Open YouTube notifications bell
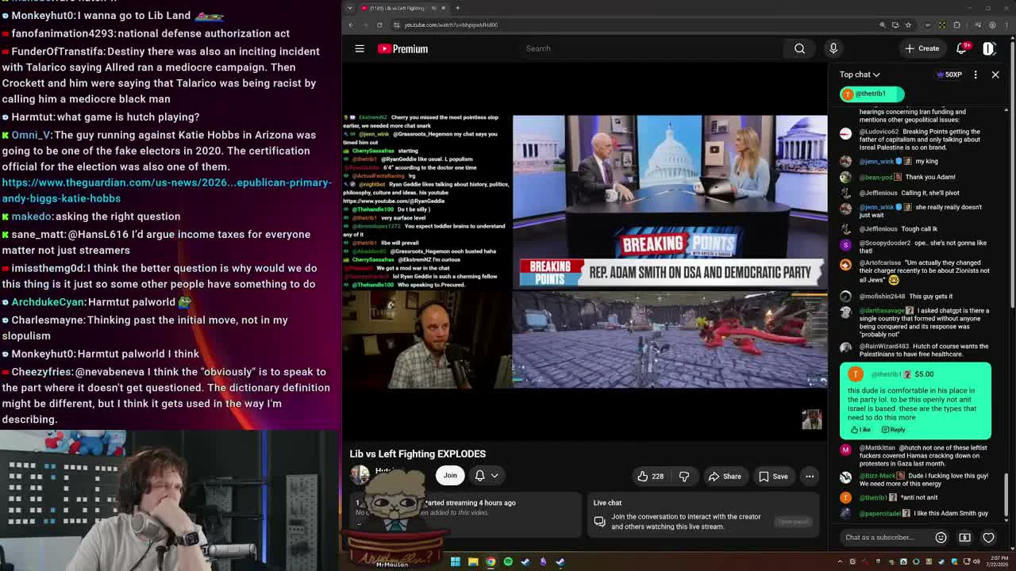1016x571 pixels. [x=961, y=48]
